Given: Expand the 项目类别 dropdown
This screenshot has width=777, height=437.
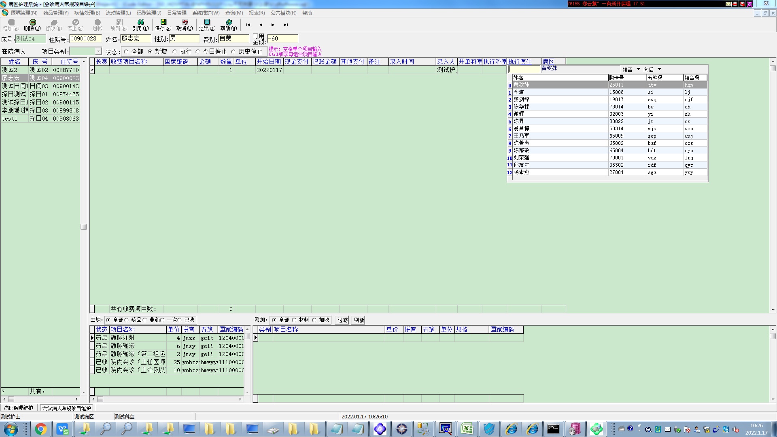Looking at the screenshot, I should tap(98, 51).
